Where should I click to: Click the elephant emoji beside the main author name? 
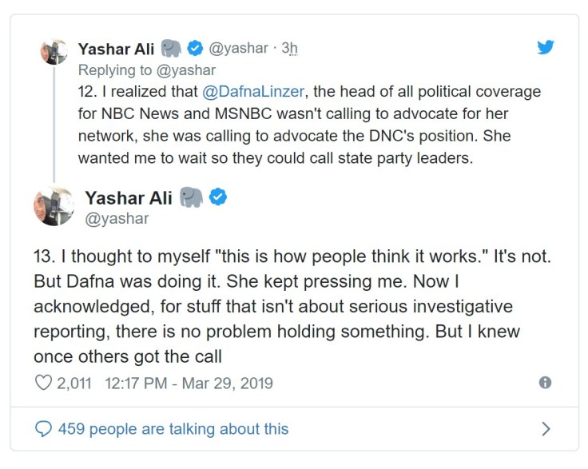(x=191, y=197)
